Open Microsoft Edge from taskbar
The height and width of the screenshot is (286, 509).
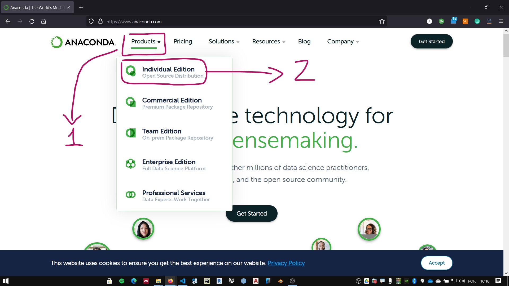tap(134, 281)
